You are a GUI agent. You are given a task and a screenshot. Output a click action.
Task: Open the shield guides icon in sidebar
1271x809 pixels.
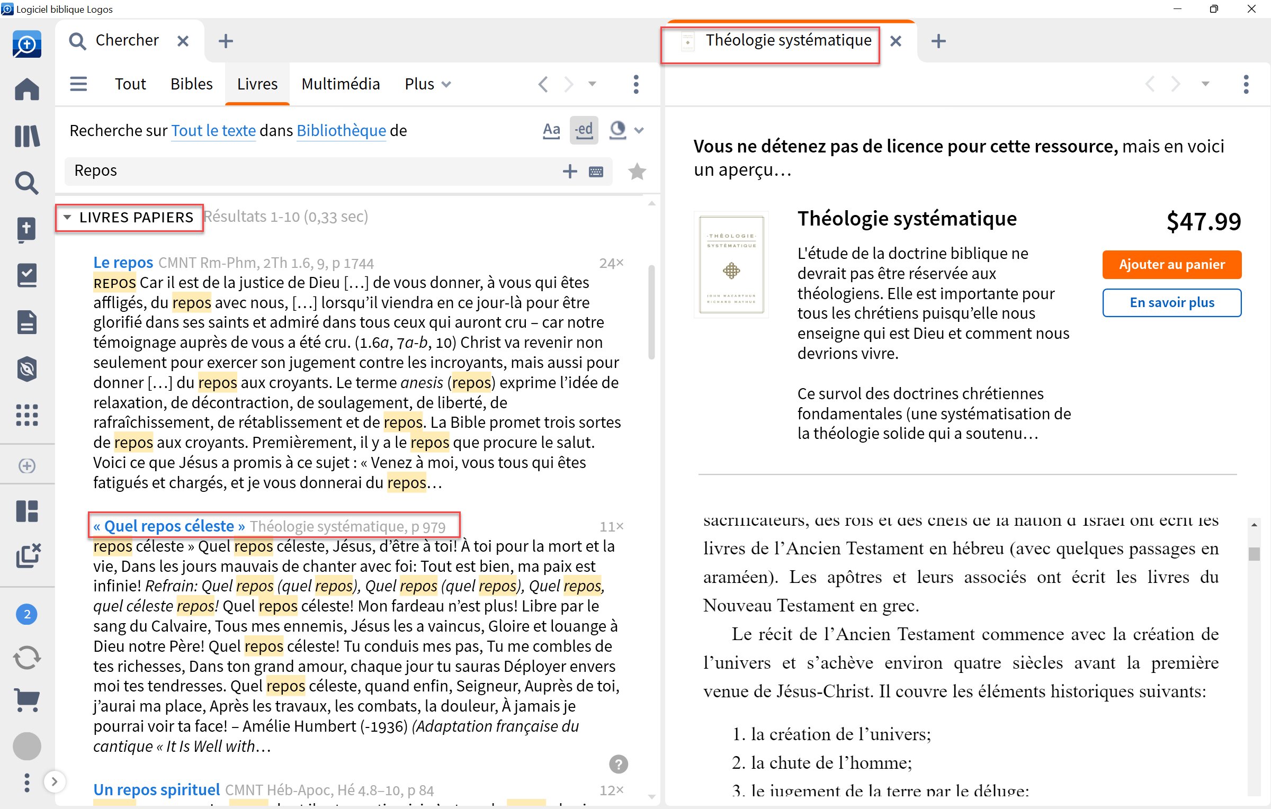26,369
